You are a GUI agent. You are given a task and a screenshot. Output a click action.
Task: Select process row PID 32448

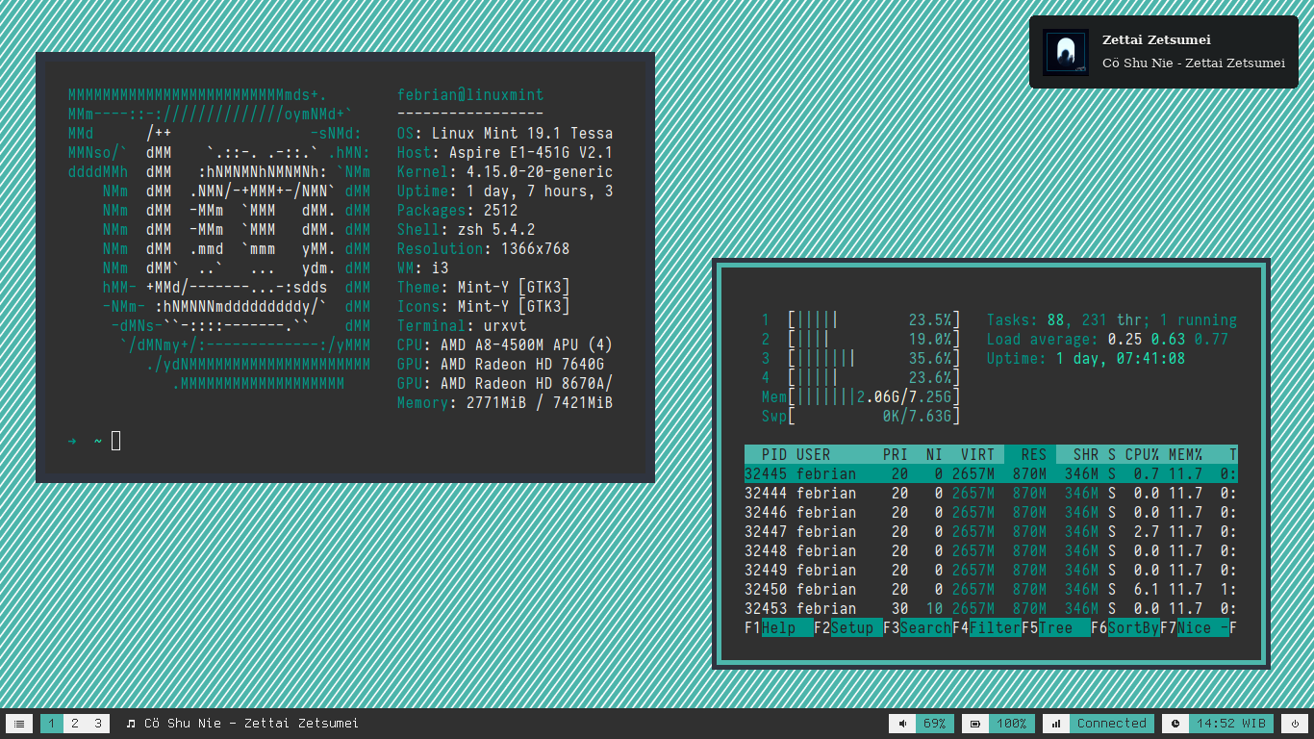coord(991,550)
